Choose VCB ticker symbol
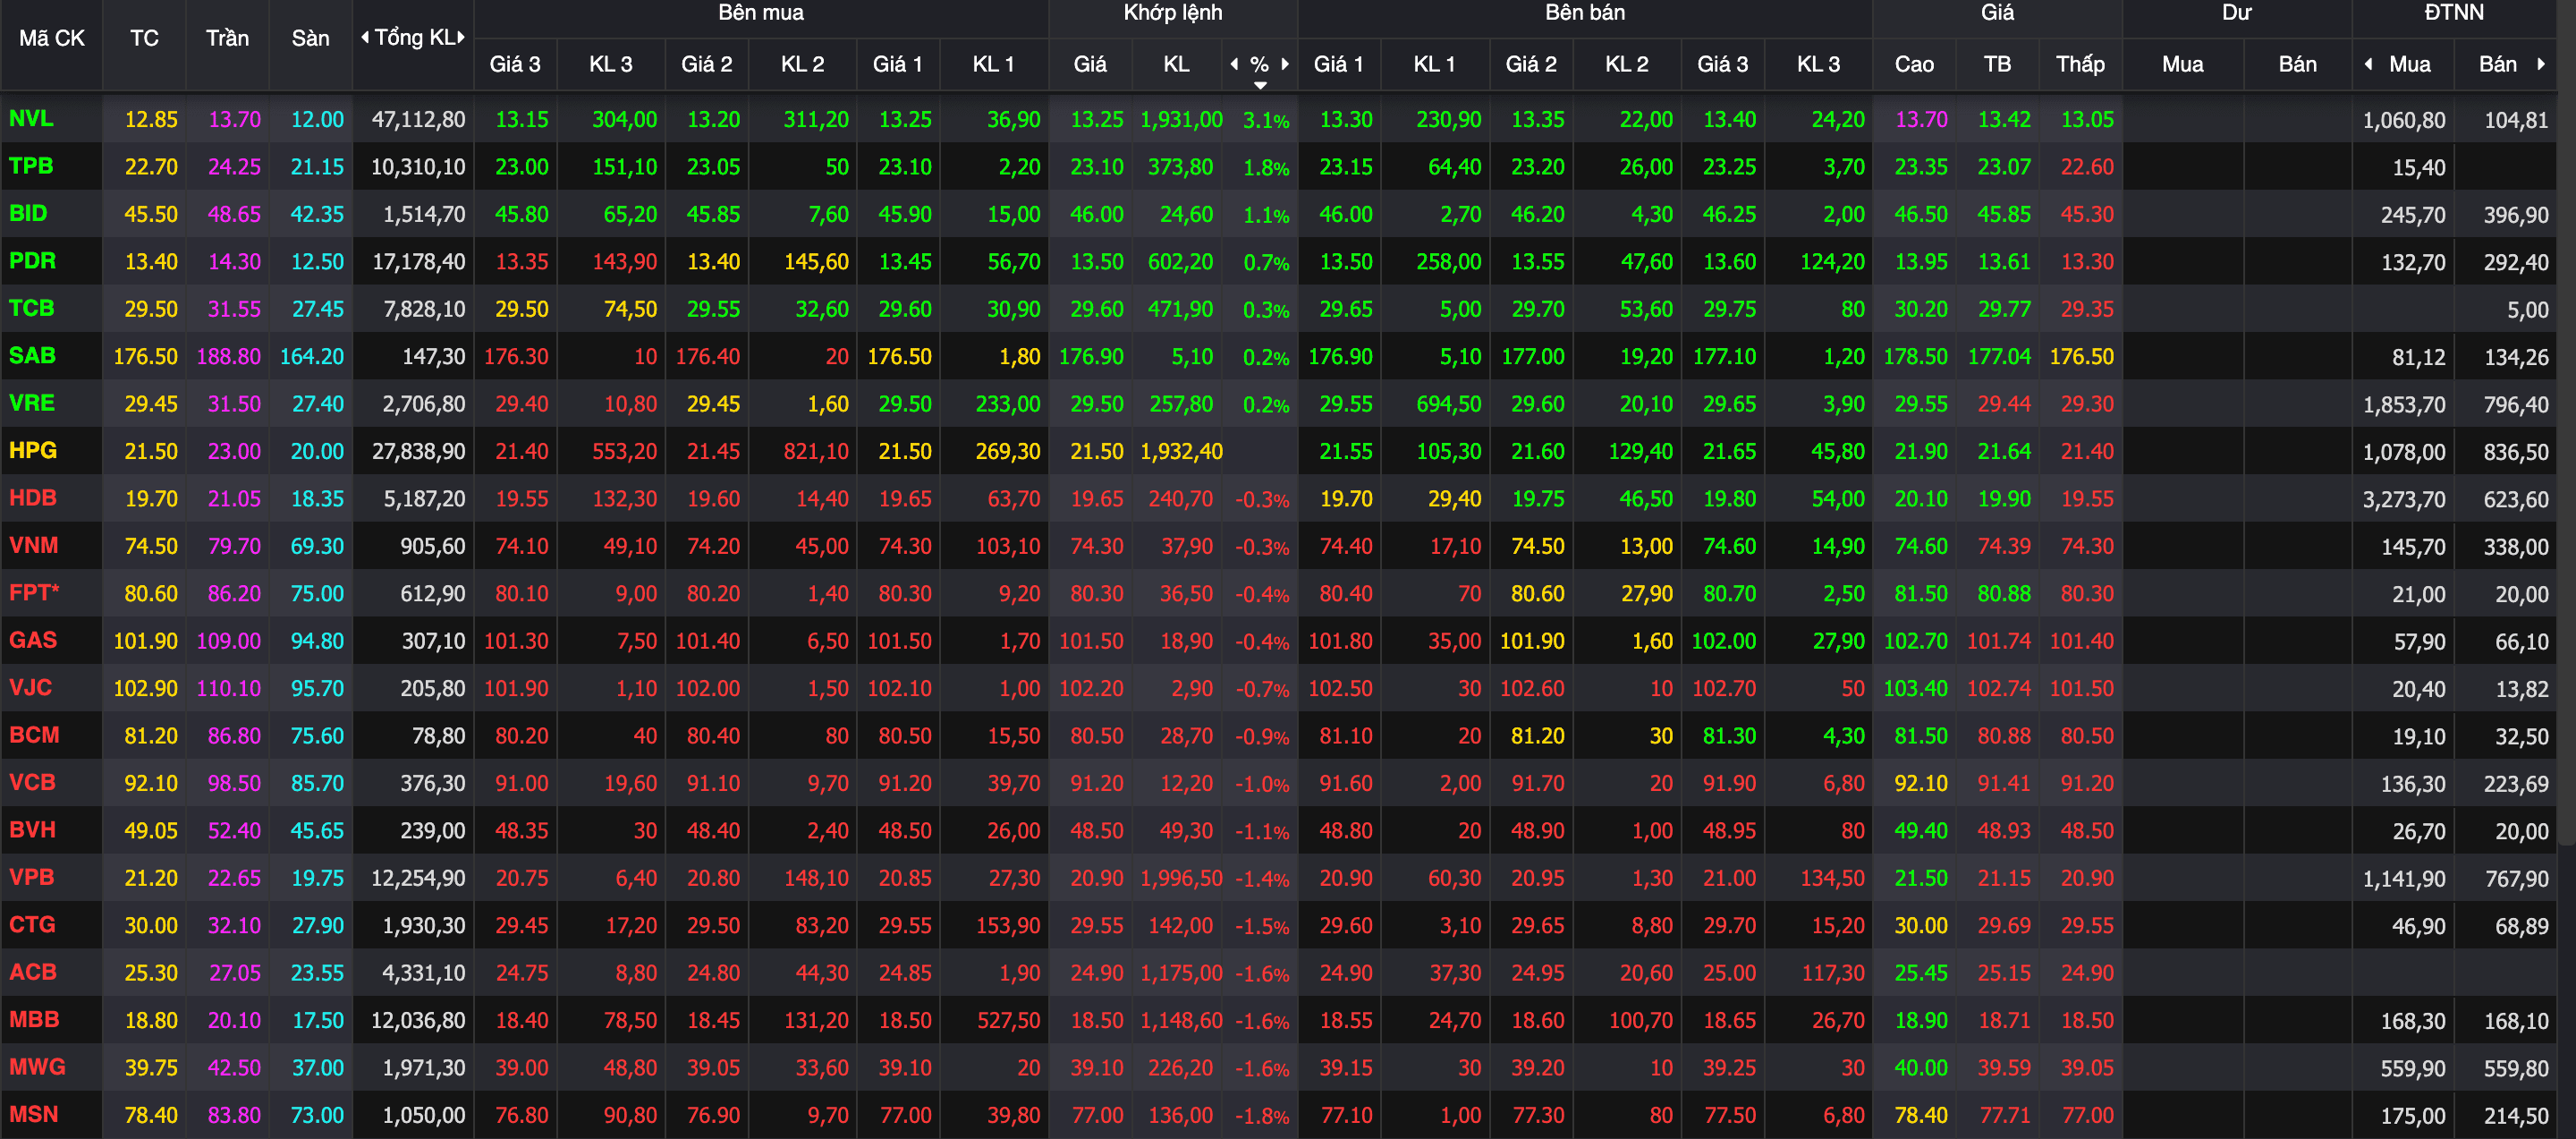The width and height of the screenshot is (2576, 1139). 32,782
